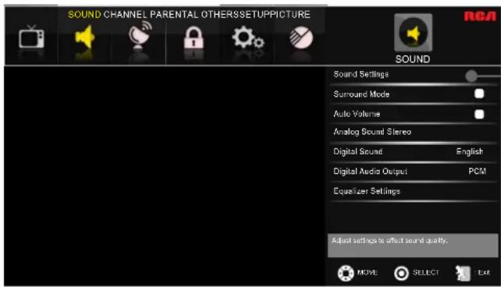
Task: Click the large SOUND speaker icon at right
Action: pyautogui.click(x=413, y=33)
